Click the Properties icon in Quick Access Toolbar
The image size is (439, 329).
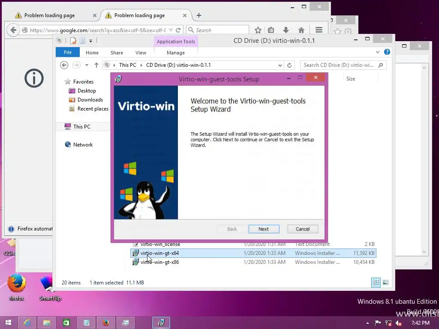click(73, 41)
